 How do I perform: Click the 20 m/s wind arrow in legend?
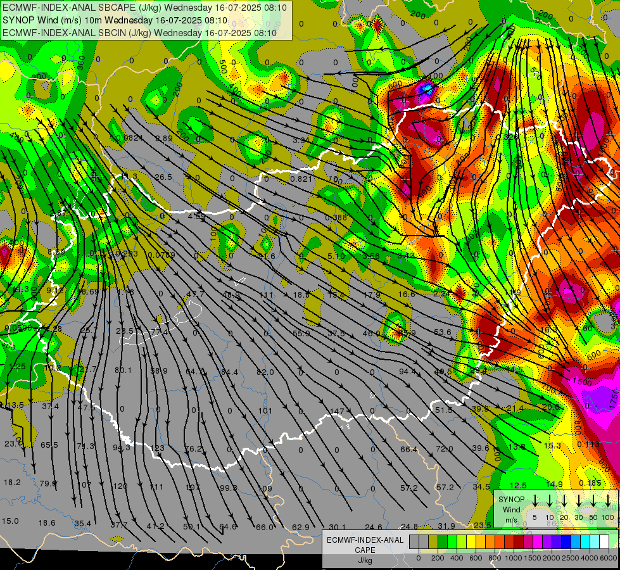coord(564,500)
